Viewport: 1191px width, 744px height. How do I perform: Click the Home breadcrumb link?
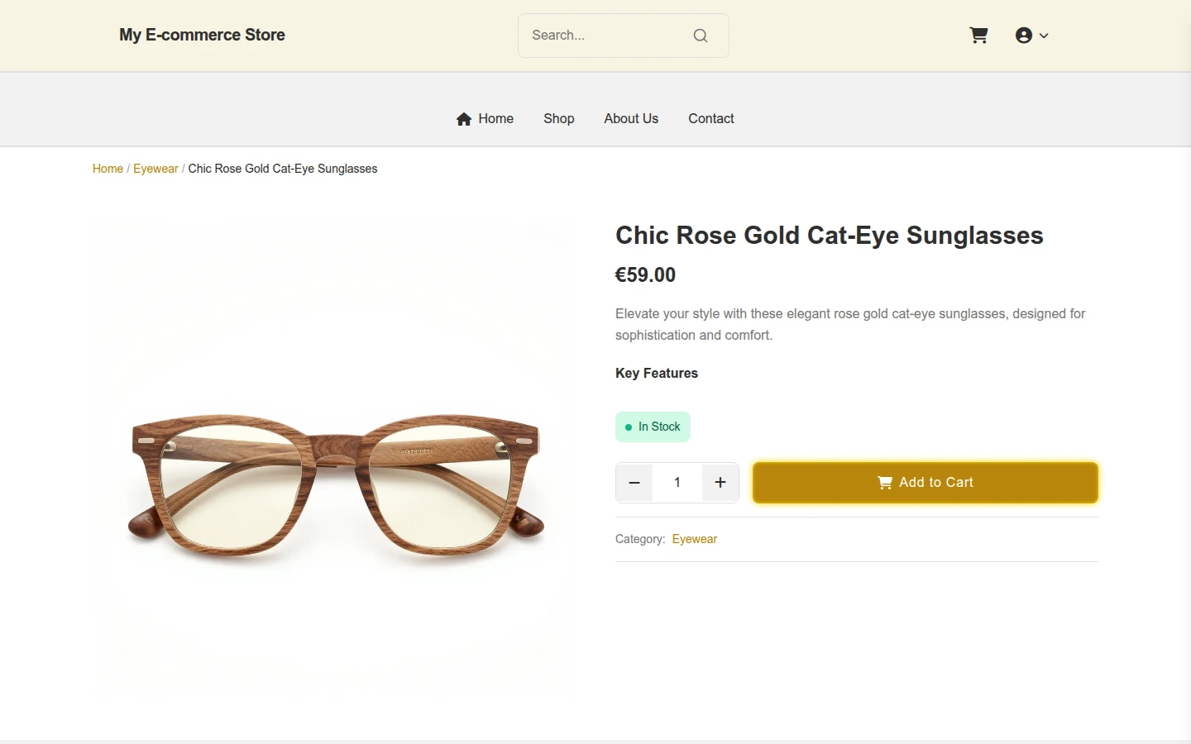pyautogui.click(x=108, y=169)
